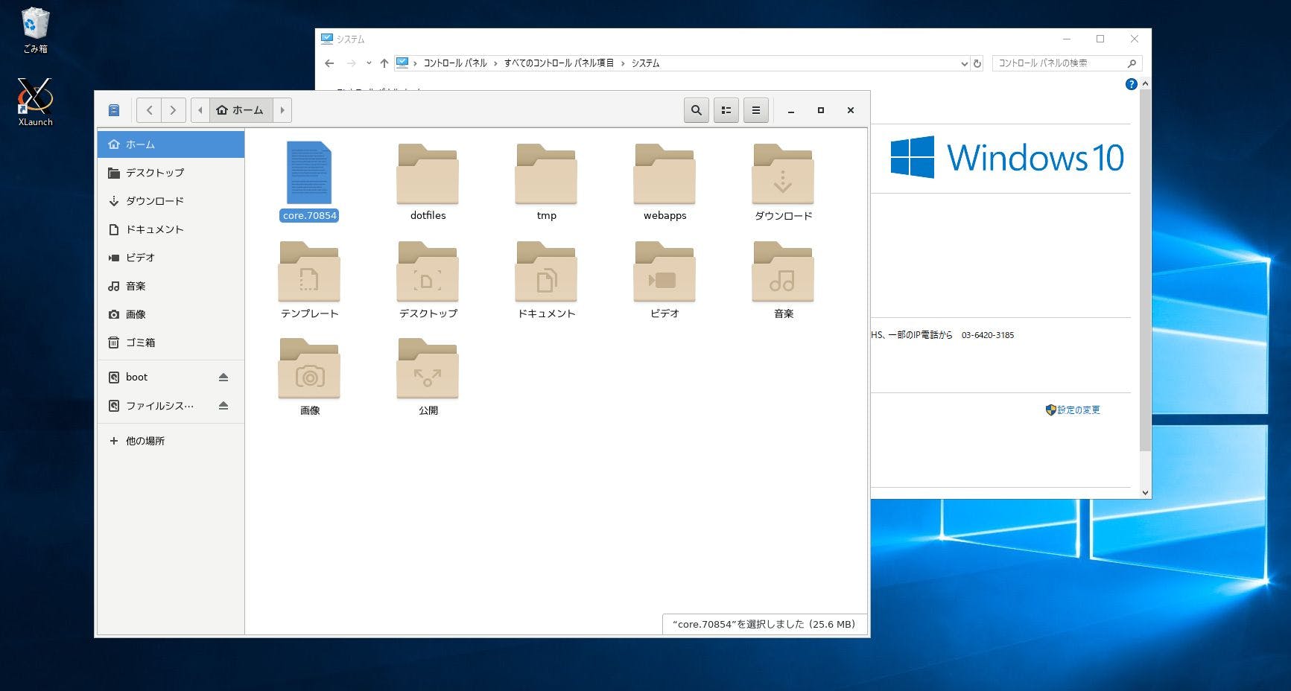Expand address bar history dropdown in Control Panel
Image resolution: width=1291 pixels, height=691 pixels.
pyautogui.click(x=964, y=63)
